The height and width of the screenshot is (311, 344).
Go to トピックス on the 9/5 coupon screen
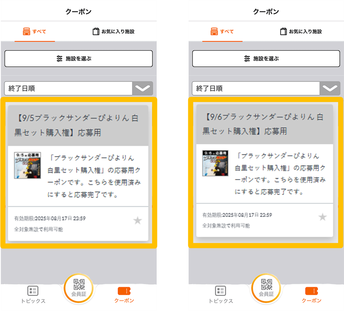coord(33,295)
